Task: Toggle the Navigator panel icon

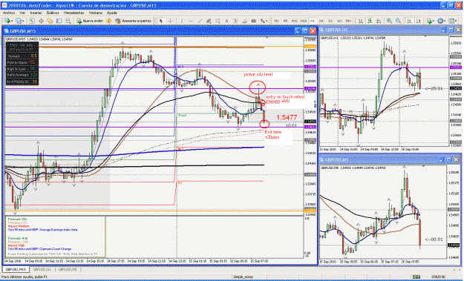Action: click(x=50, y=21)
